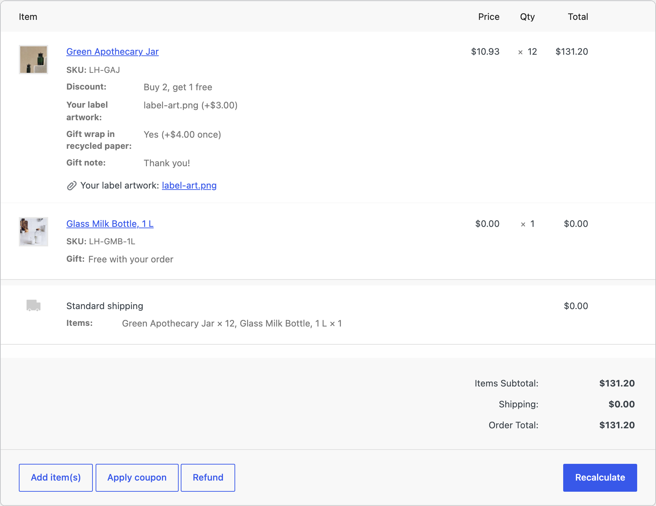
Task: Click the Standard shipping label
Action: pos(105,306)
